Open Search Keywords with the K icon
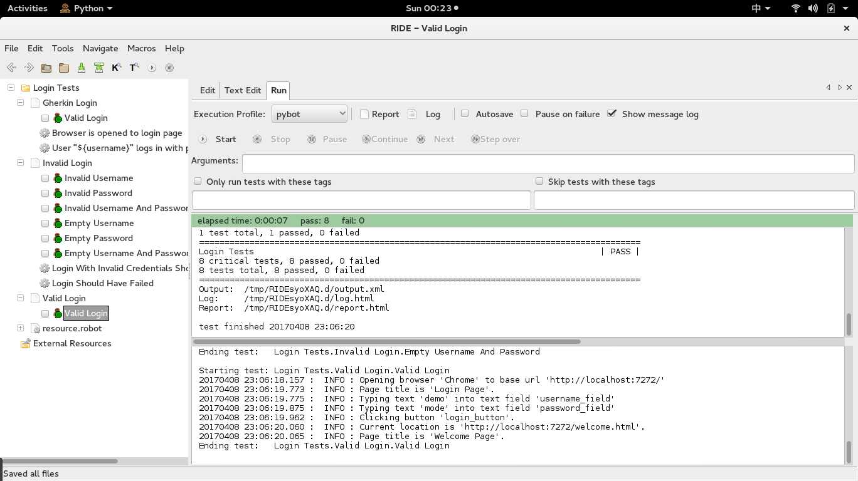This screenshot has height=481, width=858. coord(117,68)
